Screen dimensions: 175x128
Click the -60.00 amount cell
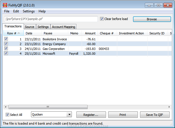point(90,44)
